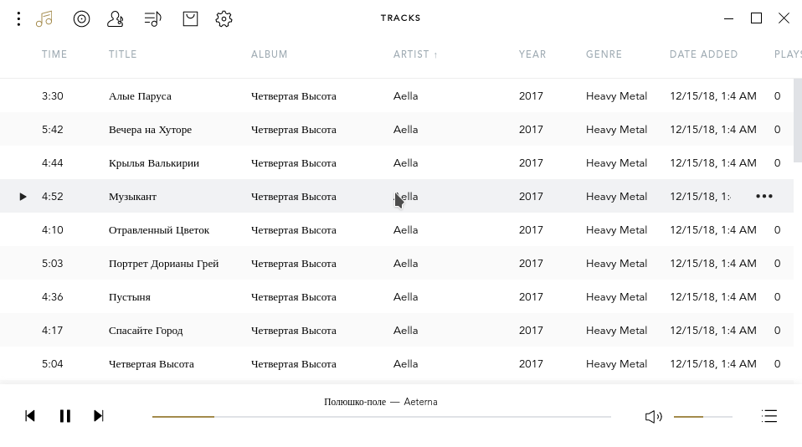Viewport: 802px width, 447px height.
Task: Maximize the Tracks window
Action: coord(757,18)
